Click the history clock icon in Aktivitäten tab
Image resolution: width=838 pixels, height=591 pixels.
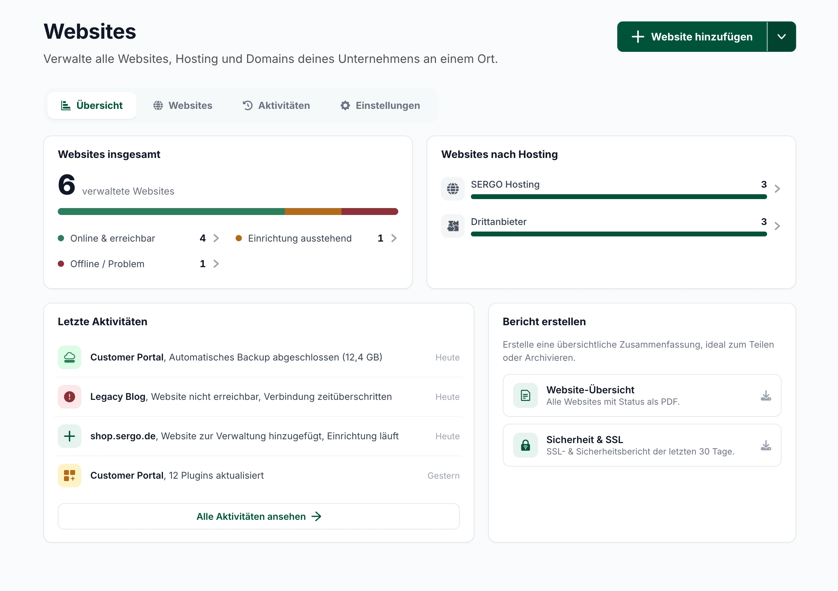tap(248, 105)
